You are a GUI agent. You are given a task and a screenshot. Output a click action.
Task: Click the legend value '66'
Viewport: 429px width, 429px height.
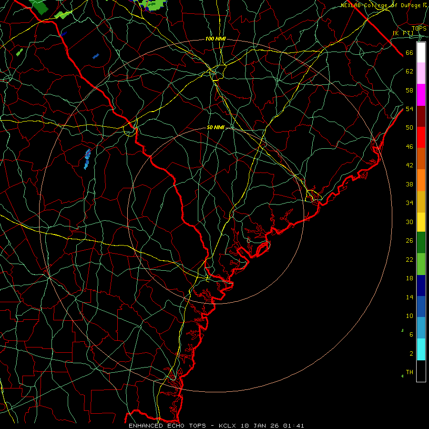point(409,53)
